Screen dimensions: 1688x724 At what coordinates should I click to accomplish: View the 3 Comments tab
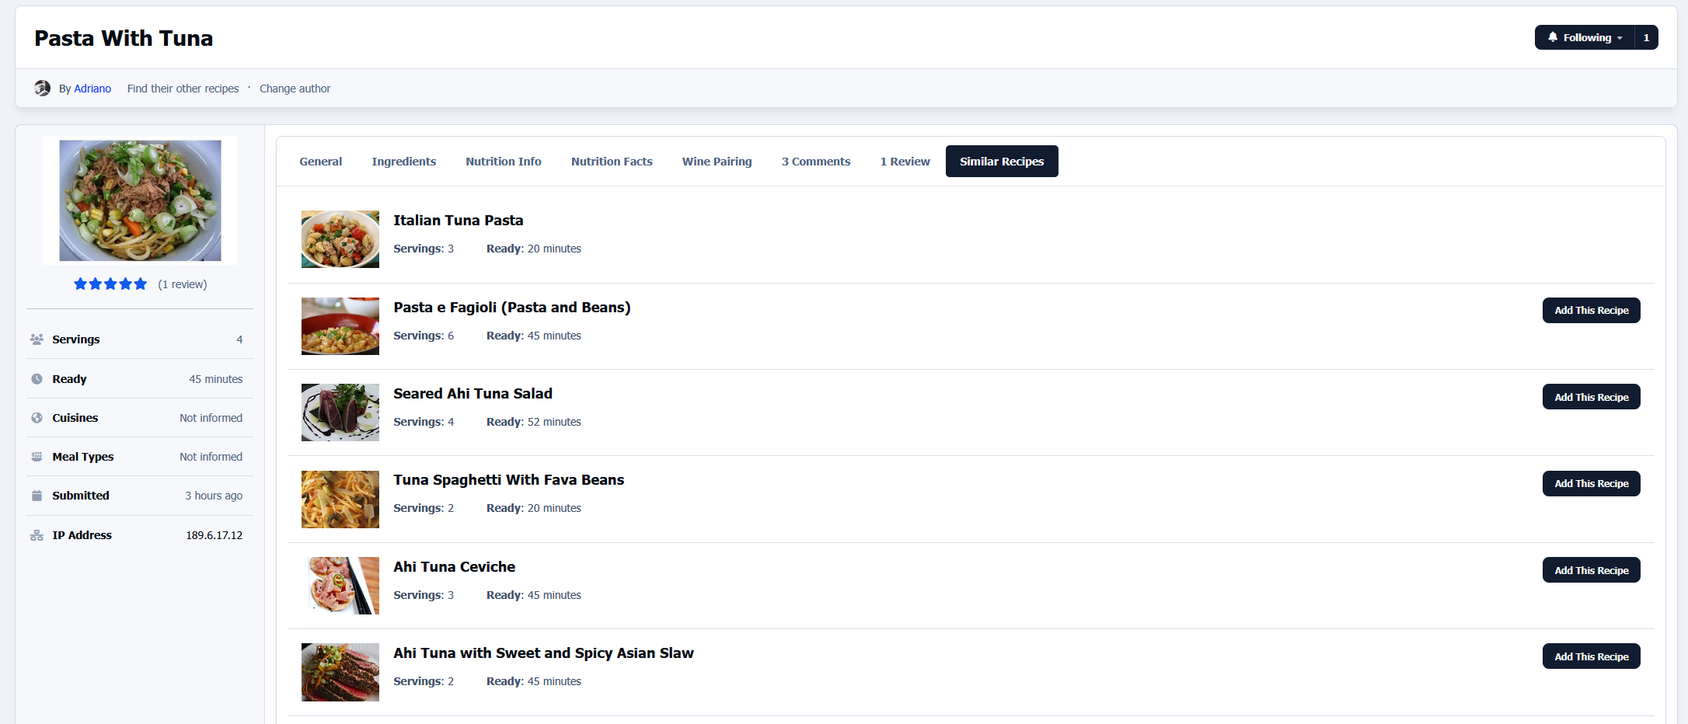coord(815,162)
